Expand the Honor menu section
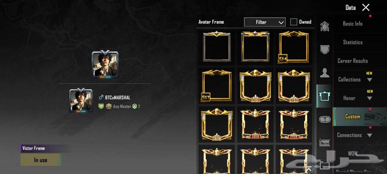The image size is (387, 174). pos(355,98)
